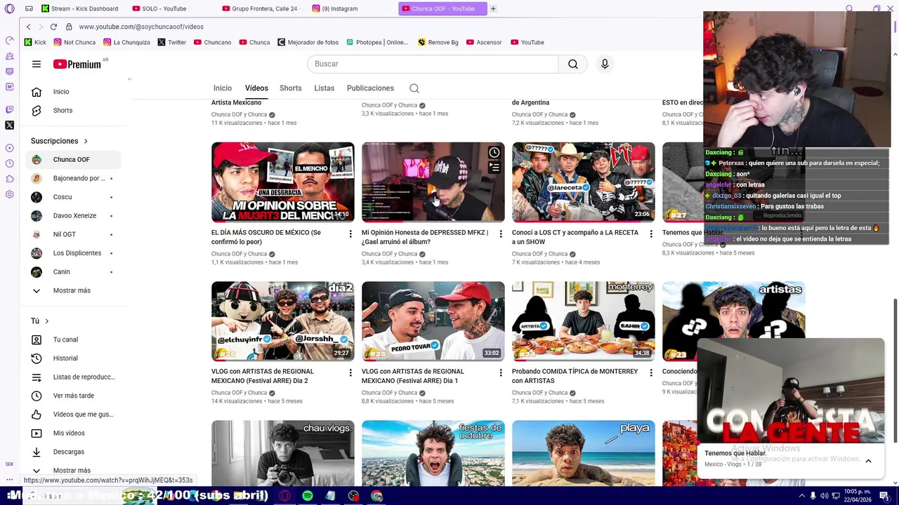
Task: Open Videos que me gustan entry
Action: pyautogui.click(x=73, y=415)
